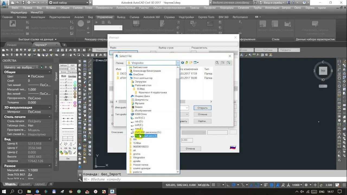This screenshot has height=195, width=347.
Task: Open Имя файла combo box arrow
Action: pyautogui.click(x=187, y=108)
